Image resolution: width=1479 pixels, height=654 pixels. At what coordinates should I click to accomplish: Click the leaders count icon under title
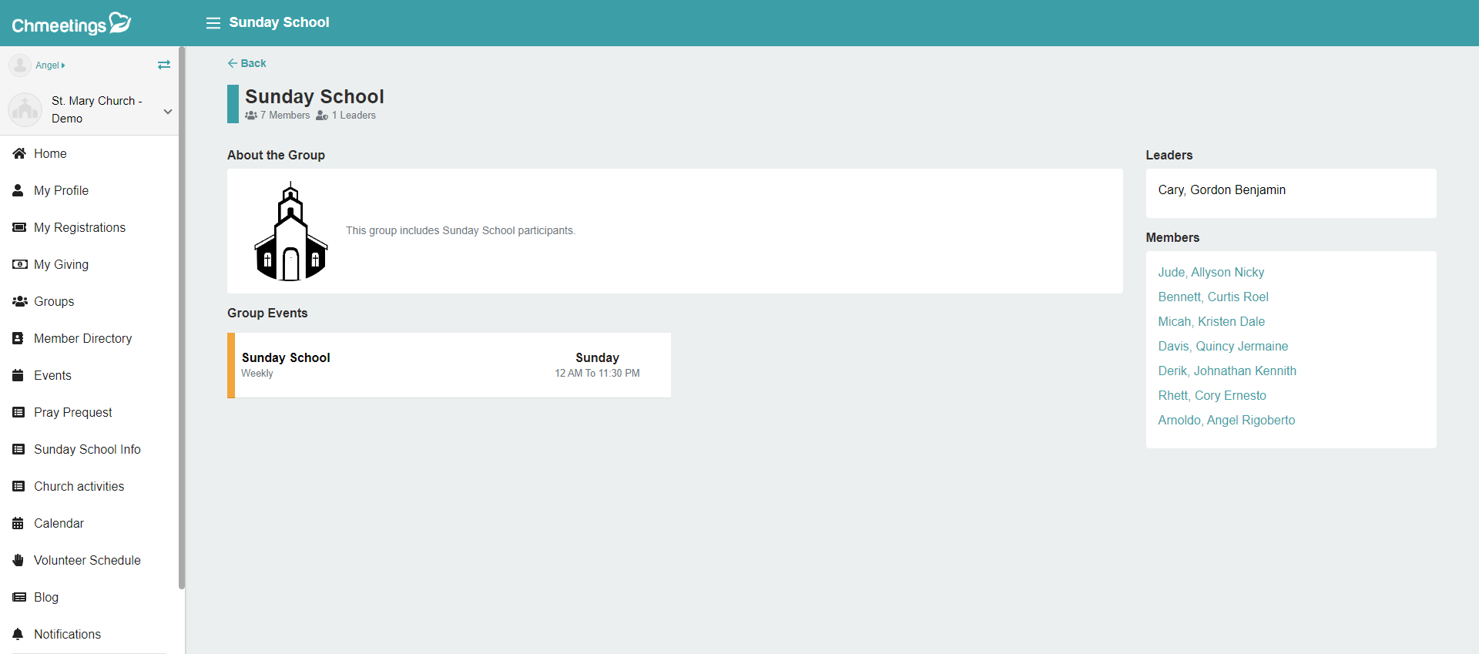coord(322,116)
